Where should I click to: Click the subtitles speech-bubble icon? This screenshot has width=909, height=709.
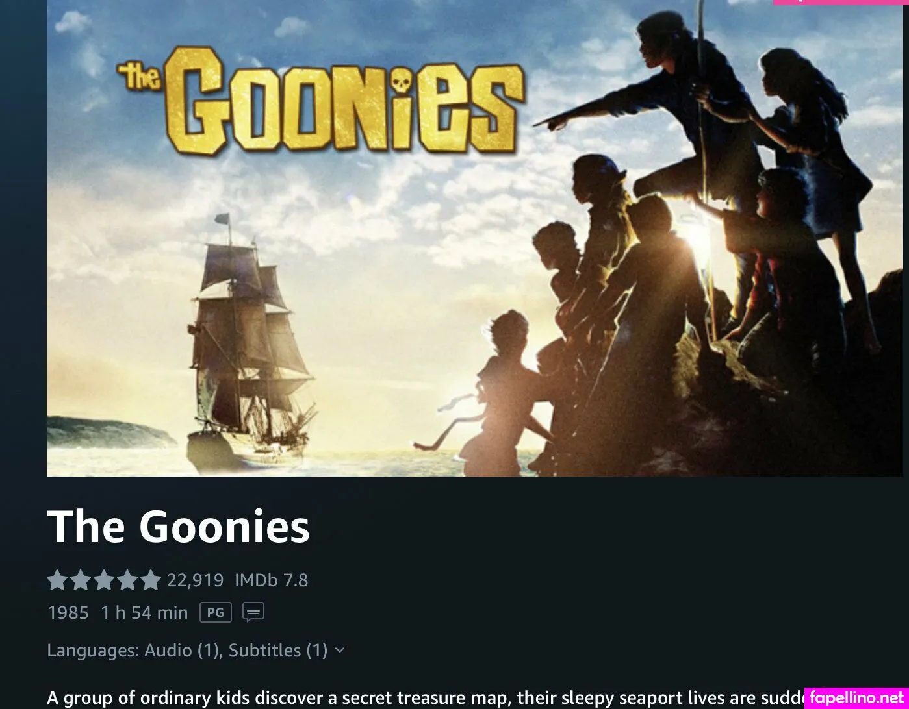[x=253, y=612]
